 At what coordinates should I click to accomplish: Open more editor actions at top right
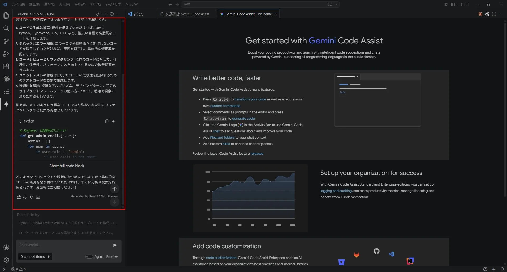(x=501, y=14)
